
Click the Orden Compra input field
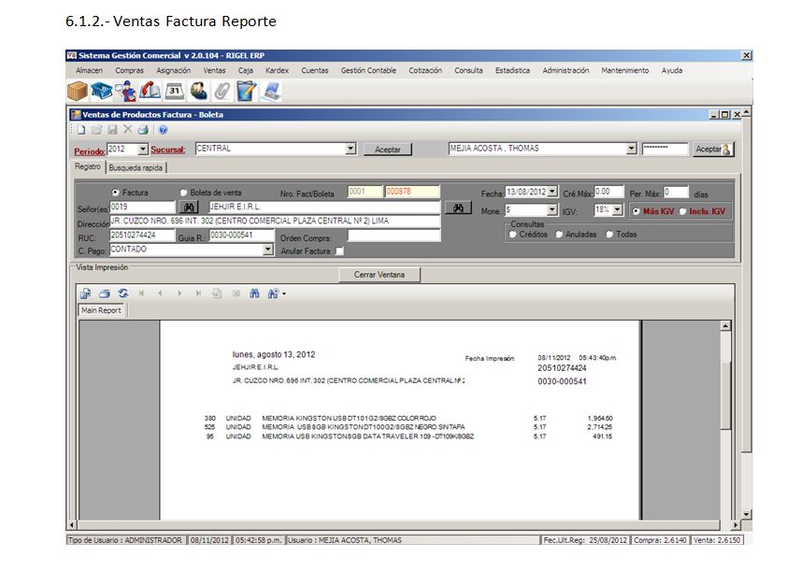(393, 236)
